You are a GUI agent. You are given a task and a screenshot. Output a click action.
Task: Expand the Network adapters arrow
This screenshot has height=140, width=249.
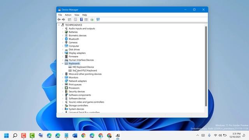tap(63, 81)
